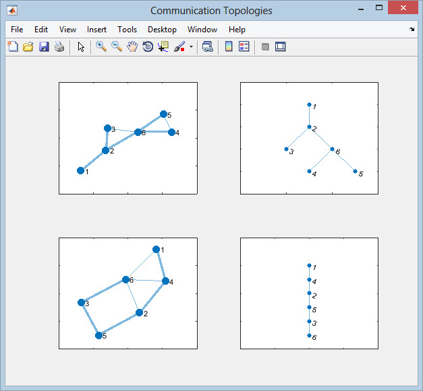Select node 1 in the bottom-left graph
Image resolution: width=423 pixels, height=391 pixels.
point(156,250)
